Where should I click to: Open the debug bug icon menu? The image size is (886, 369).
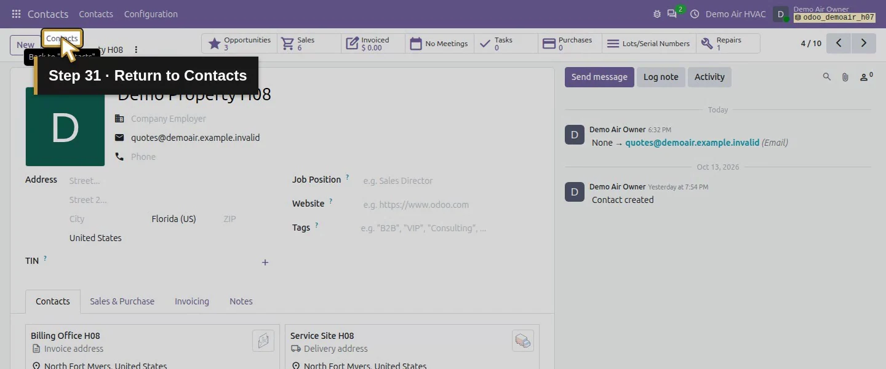(x=657, y=14)
